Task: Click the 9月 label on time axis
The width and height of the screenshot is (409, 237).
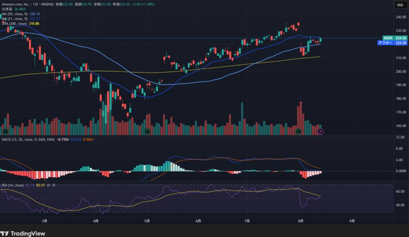Action: (x=352, y=221)
